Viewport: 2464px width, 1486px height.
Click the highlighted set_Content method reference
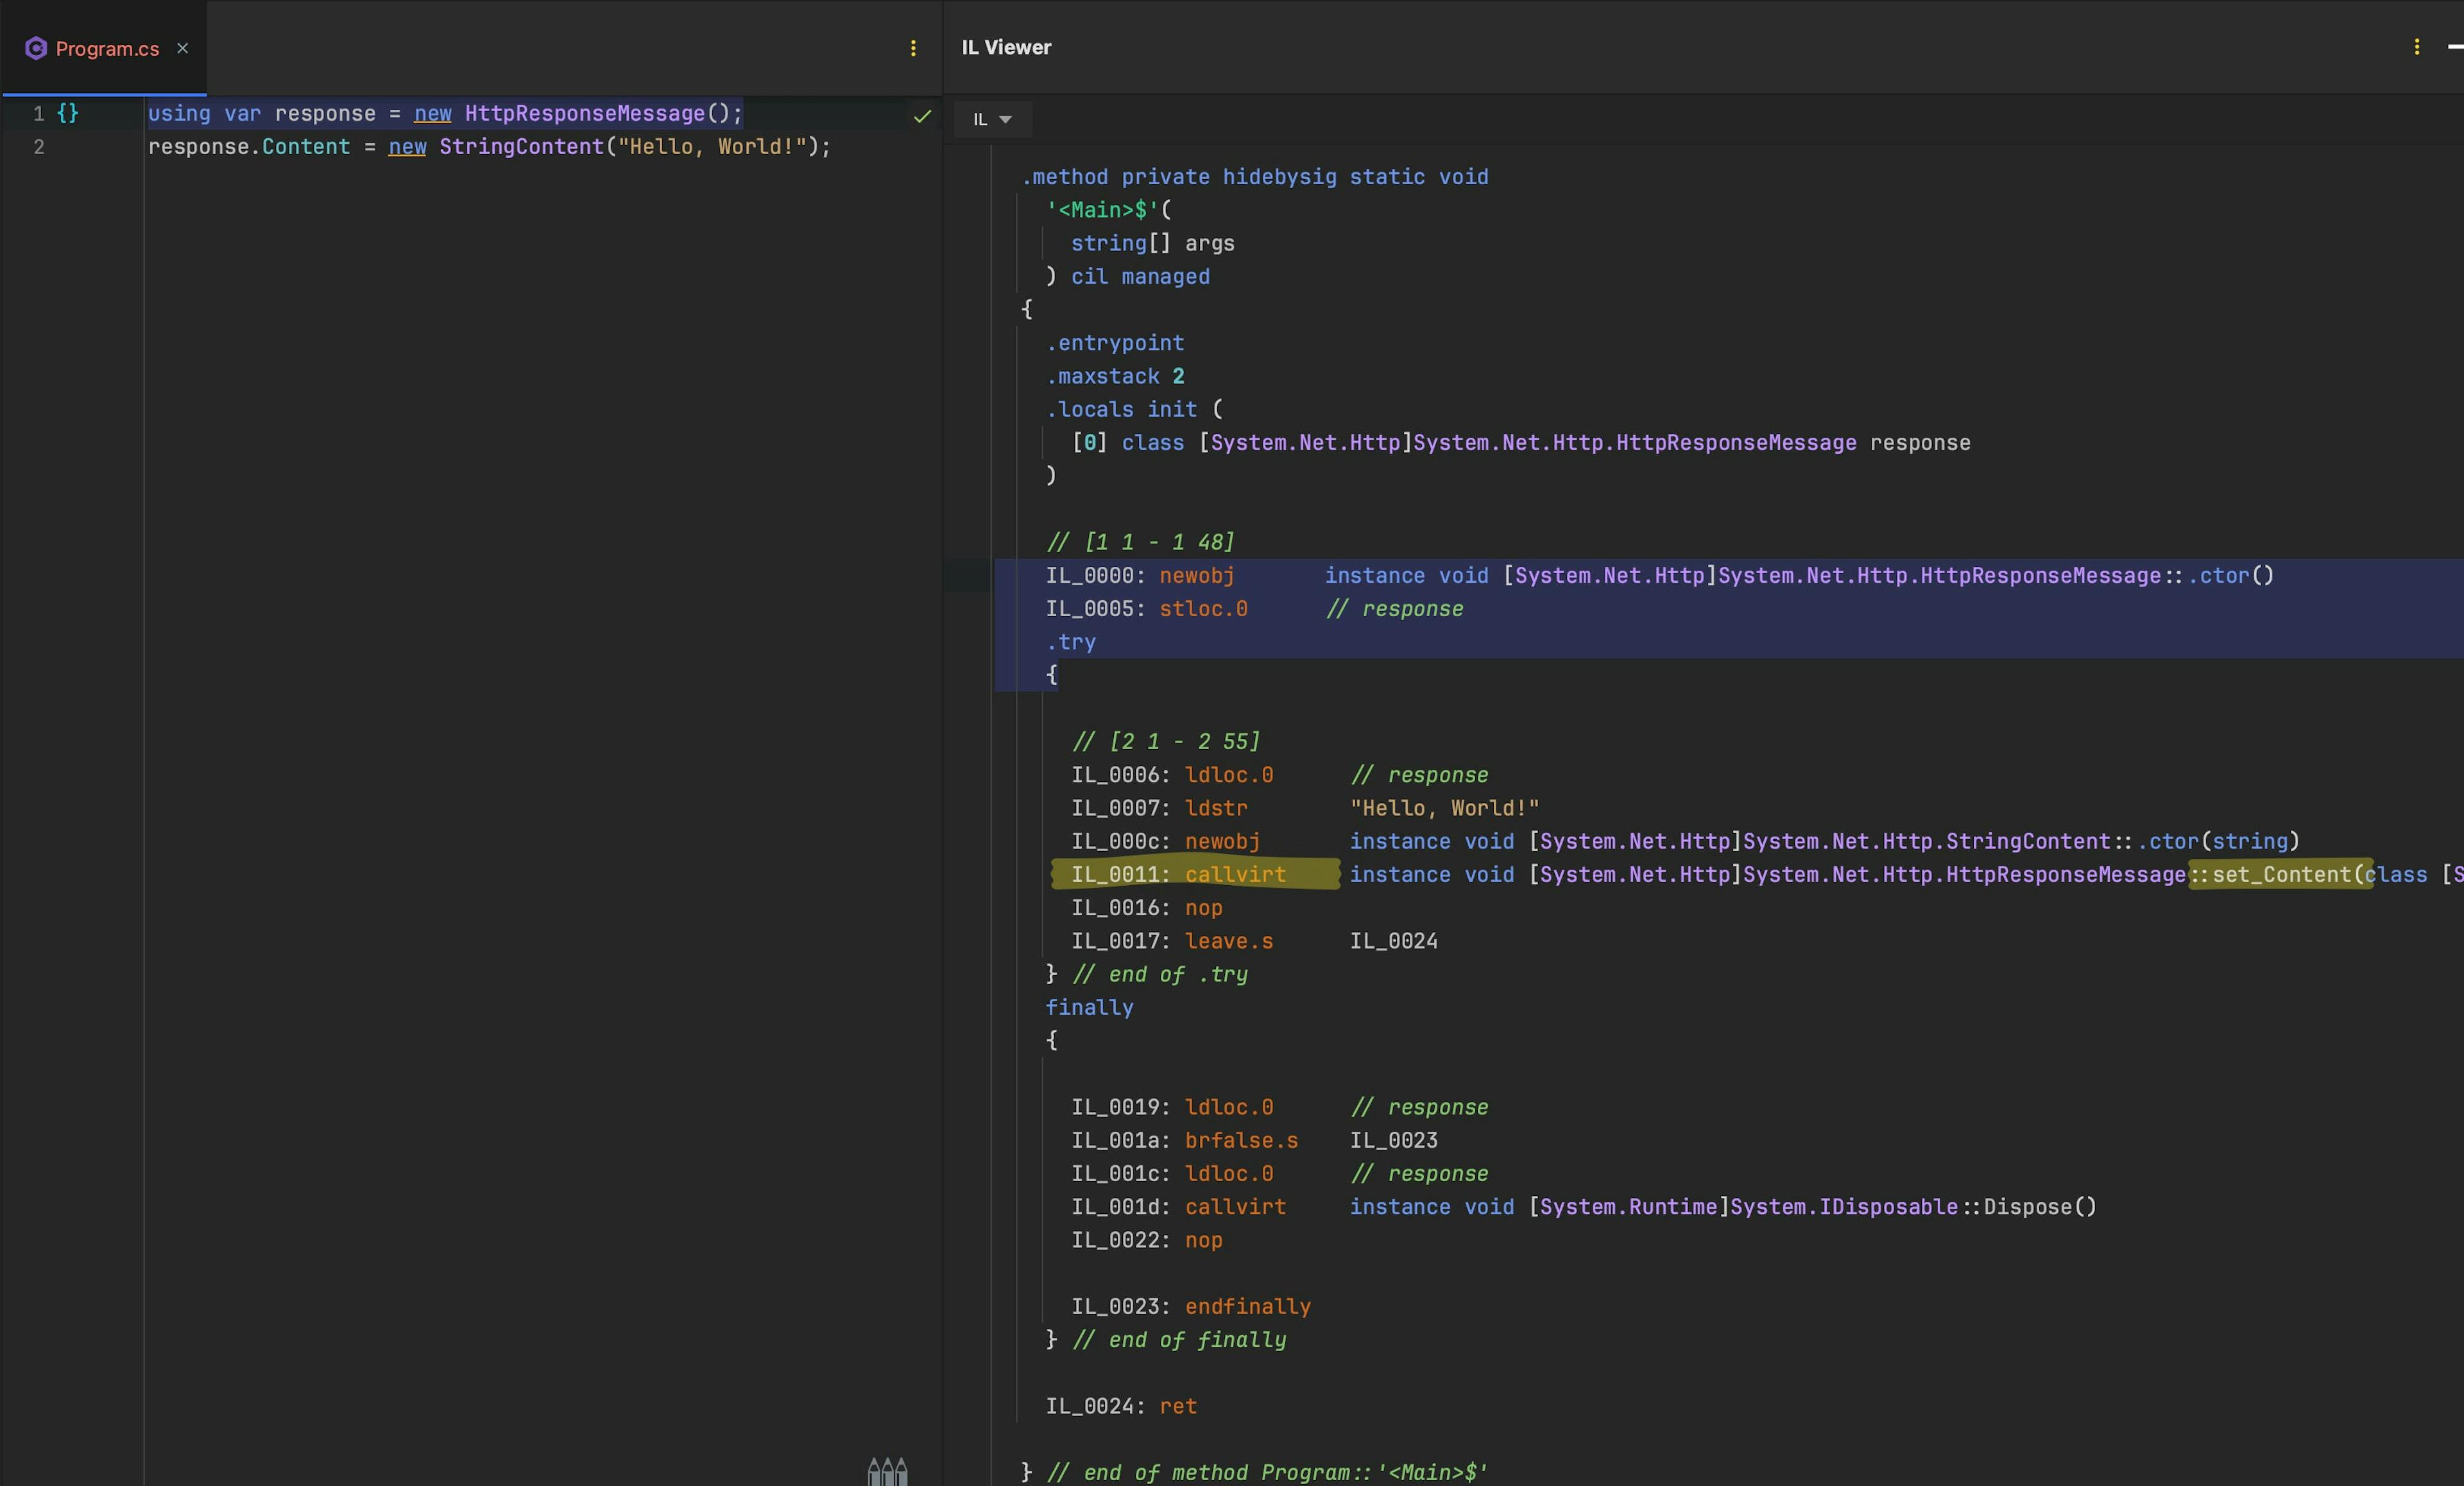coord(2282,874)
